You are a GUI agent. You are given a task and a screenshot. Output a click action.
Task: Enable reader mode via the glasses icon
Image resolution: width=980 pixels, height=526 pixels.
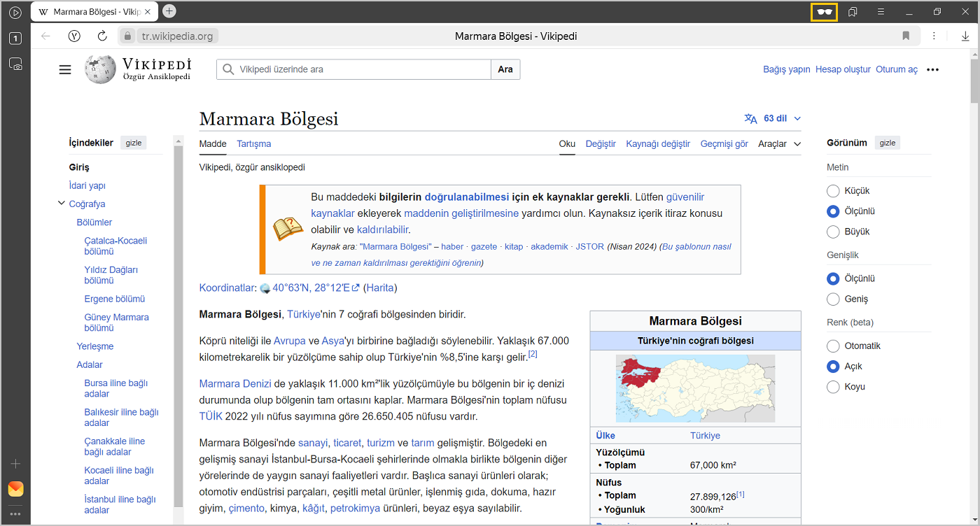point(824,12)
